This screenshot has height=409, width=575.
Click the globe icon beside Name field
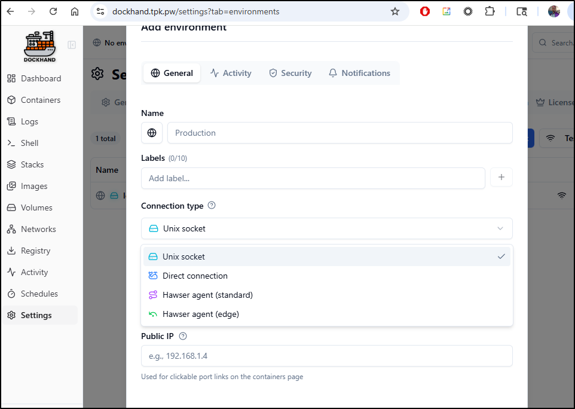coord(152,133)
